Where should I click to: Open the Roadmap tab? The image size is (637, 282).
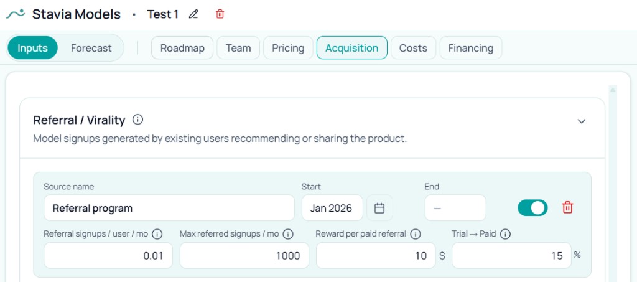point(182,48)
